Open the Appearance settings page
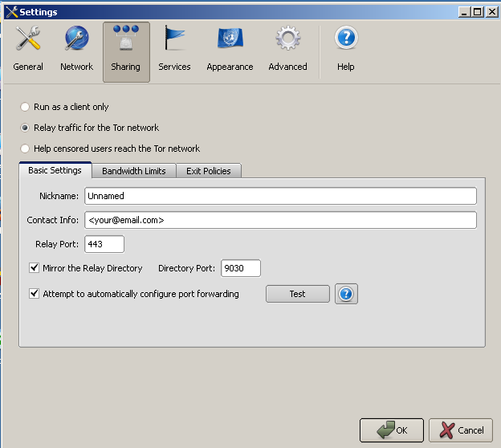This screenshot has width=501, height=448. tap(230, 49)
